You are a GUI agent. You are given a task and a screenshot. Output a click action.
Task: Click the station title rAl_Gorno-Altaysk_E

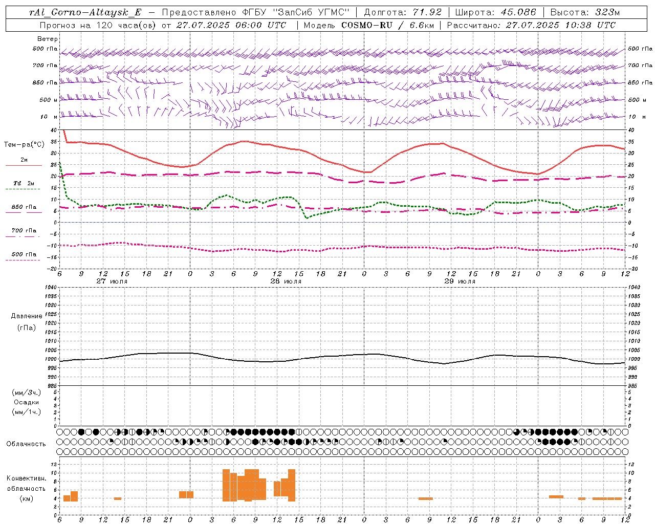(x=85, y=12)
